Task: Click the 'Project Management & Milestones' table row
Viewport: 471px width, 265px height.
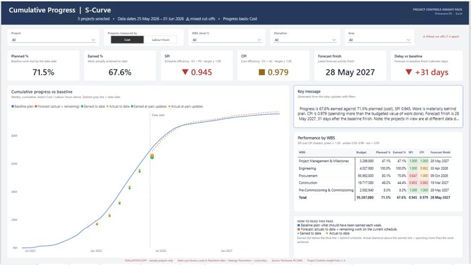Action: coord(375,161)
